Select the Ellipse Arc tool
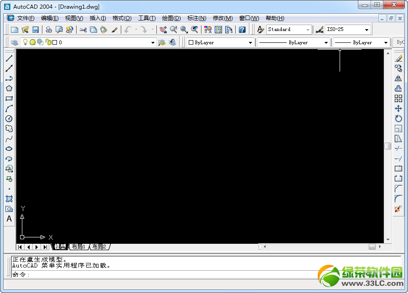Screen dimensions: 408x293 pyautogui.click(x=9, y=159)
